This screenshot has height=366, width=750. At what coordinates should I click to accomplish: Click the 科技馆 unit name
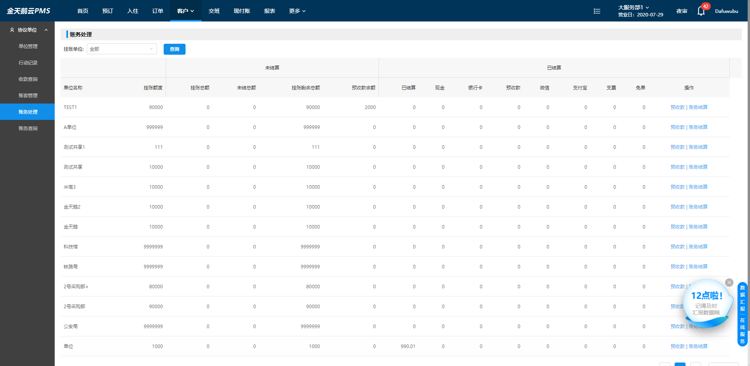(x=71, y=246)
